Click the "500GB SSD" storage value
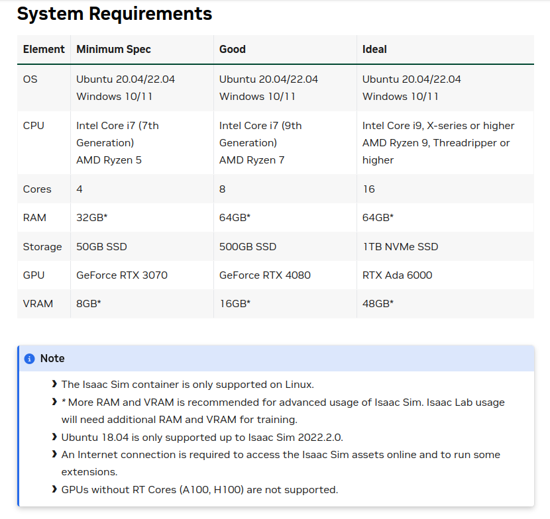This screenshot has height=519, width=550. pyautogui.click(x=248, y=247)
